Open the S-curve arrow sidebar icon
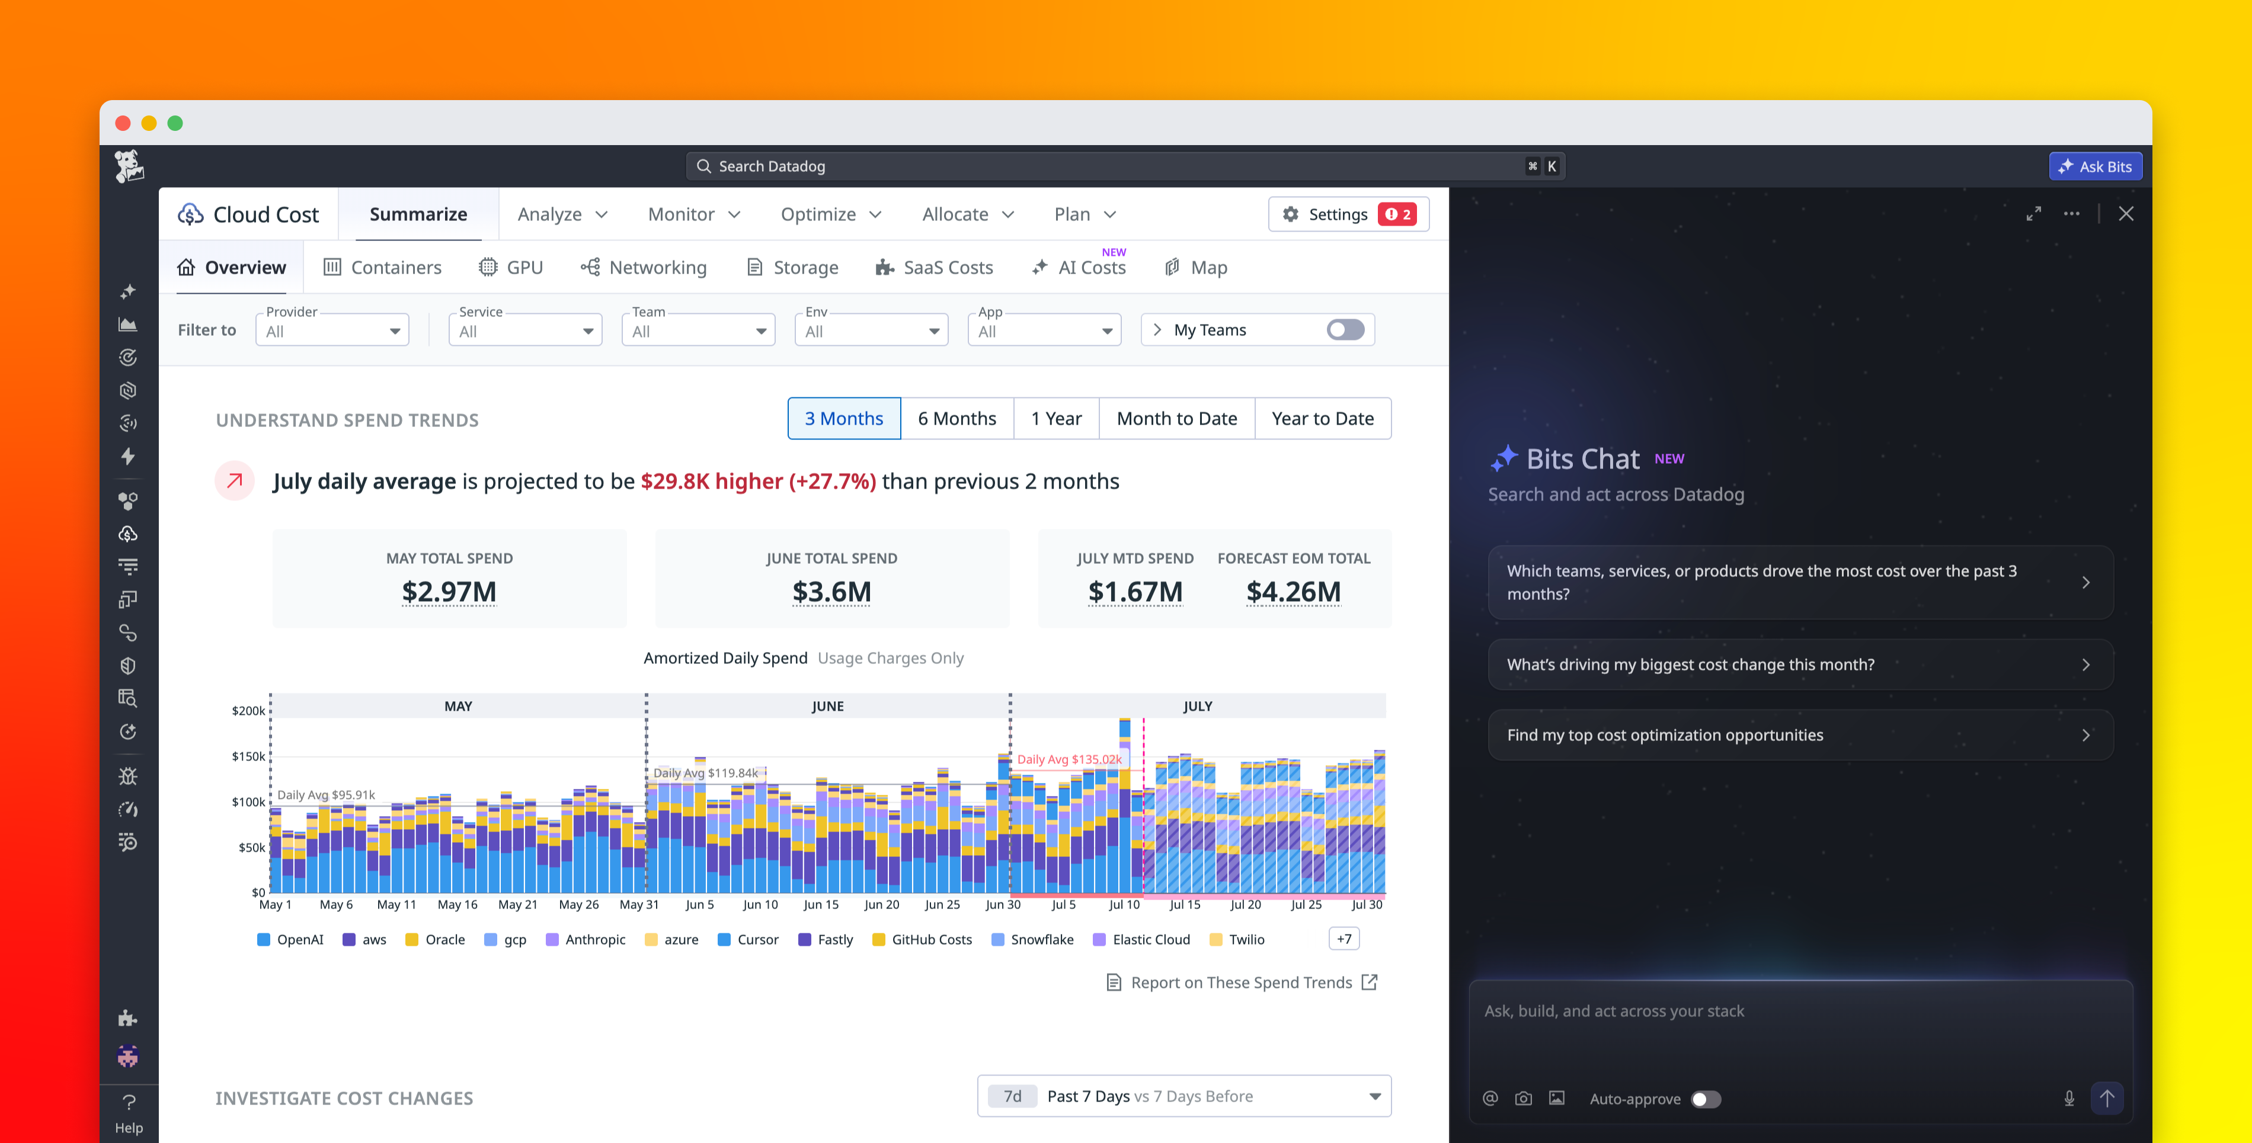Screen dimensions: 2252x1143 pos(127,632)
